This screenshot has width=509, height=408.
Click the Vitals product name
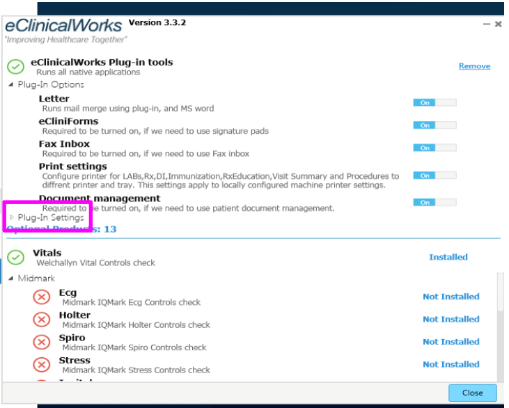[x=47, y=253]
